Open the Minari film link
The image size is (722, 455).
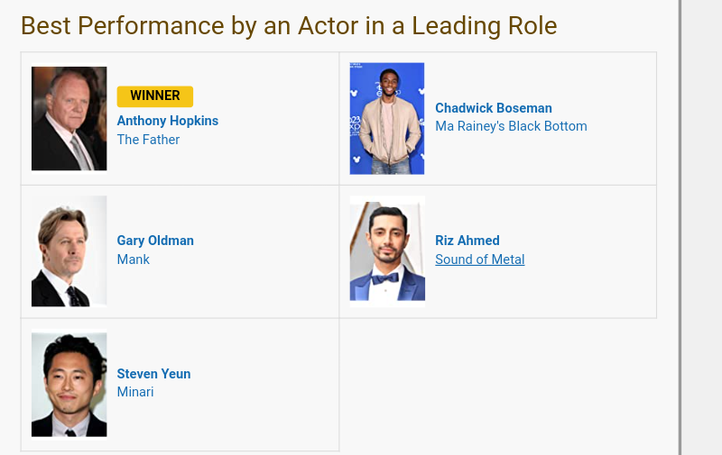click(135, 392)
